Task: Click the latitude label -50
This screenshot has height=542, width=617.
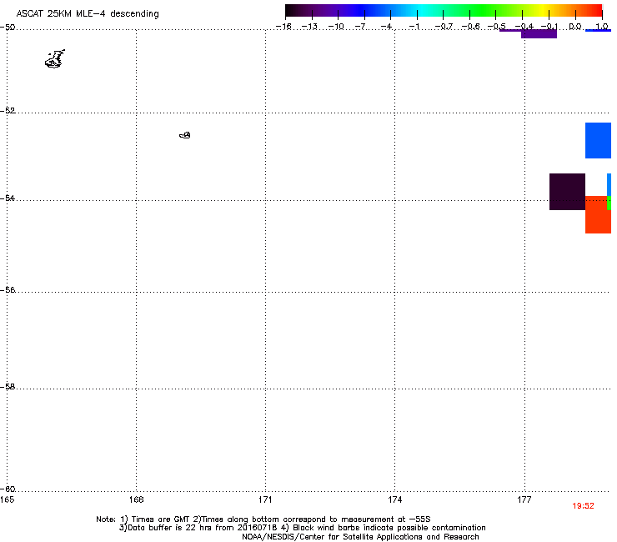Action: (x=8, y=28)
